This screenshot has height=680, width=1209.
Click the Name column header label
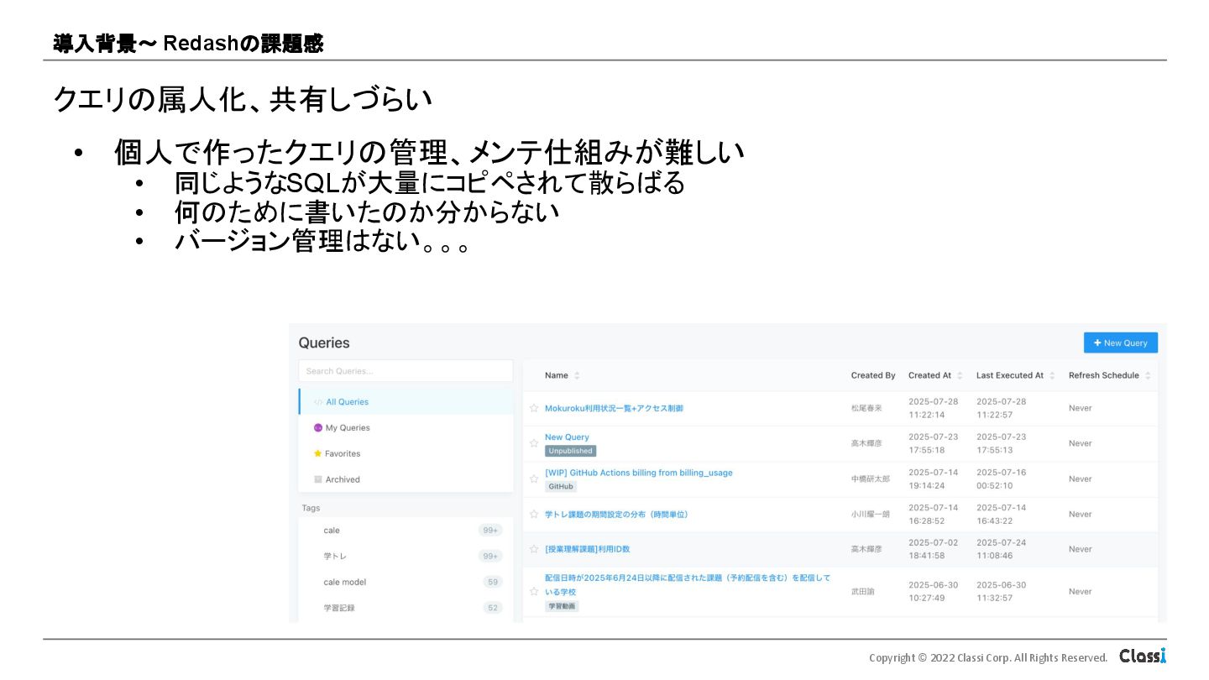pos(556,375)
